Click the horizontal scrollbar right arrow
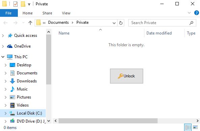Image resolution: width=200 pixels, height=131 pixels. click(197, 121)
